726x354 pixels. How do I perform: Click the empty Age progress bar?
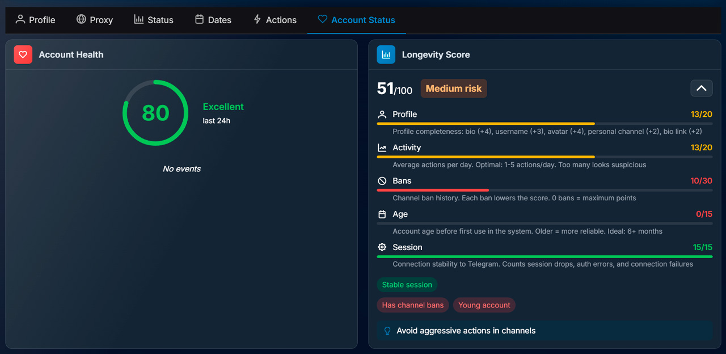[544, 224]
